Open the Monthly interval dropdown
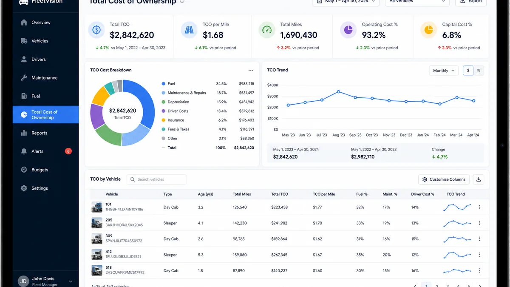The image size is (510, 287). [x=444, y=71]
